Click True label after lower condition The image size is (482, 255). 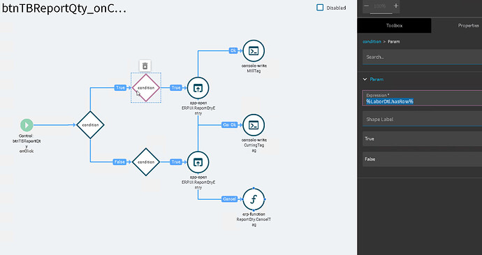coord(176,162)
